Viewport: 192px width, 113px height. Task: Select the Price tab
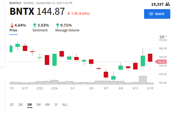click(13, 30)
